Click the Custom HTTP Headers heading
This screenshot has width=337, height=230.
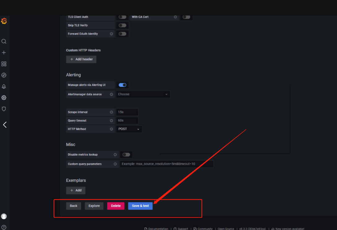pyautogui.click(x=83, y=50)
